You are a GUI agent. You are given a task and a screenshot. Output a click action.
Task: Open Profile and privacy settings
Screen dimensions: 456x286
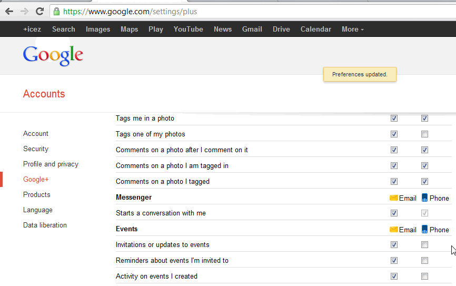pyautogui.click(x=51, y=164)
